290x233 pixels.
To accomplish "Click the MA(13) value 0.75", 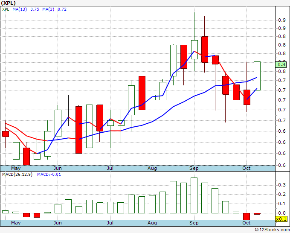I will (35, 9).
